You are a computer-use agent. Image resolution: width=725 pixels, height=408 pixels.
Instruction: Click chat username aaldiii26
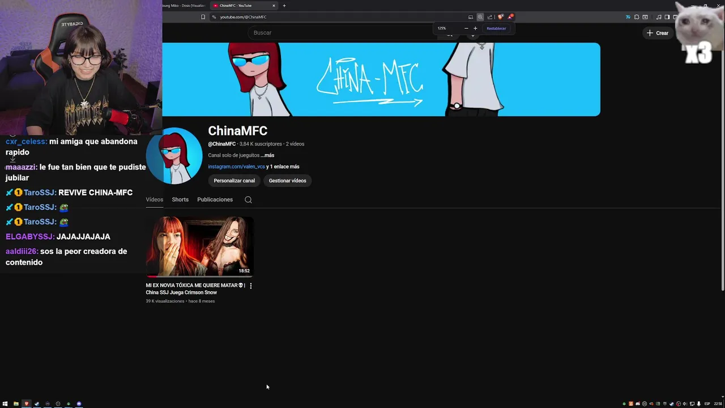click(21, 252)
